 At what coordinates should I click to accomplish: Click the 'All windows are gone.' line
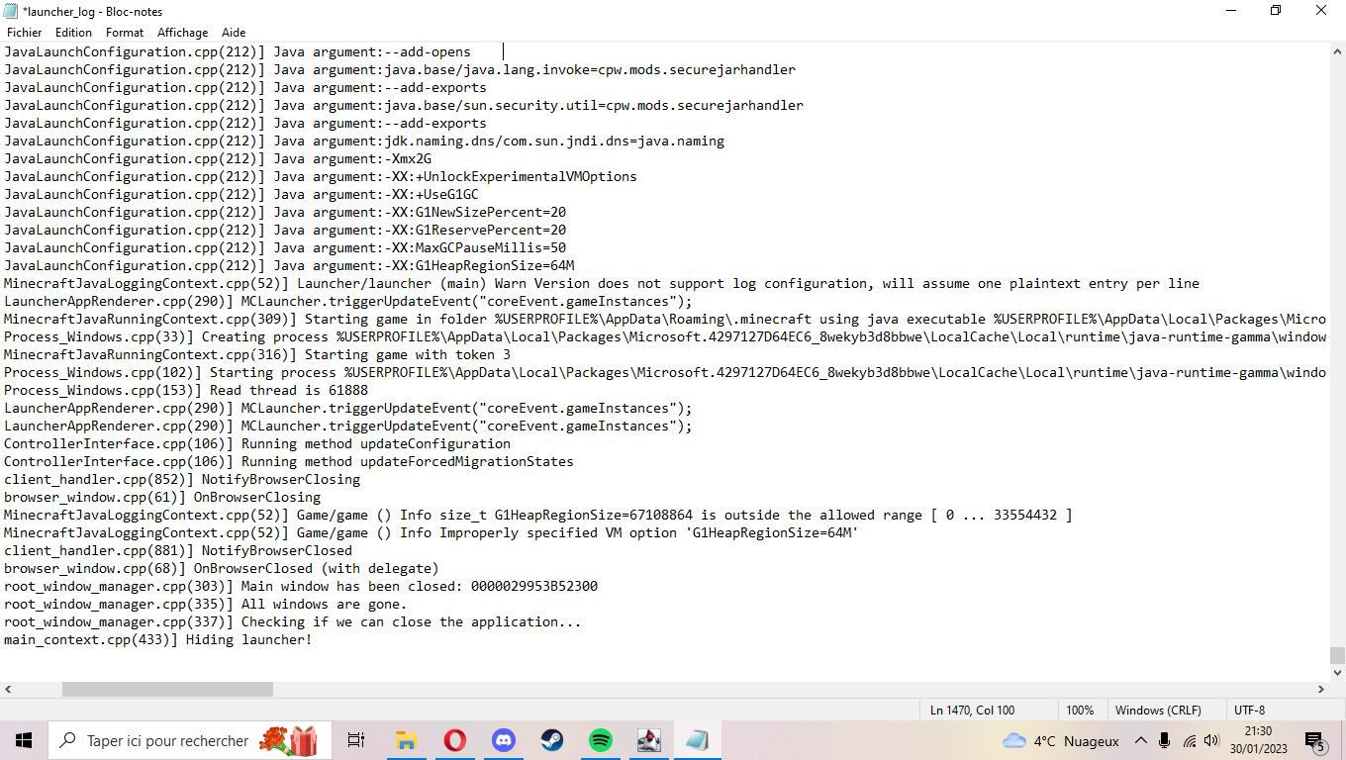coord(206,604)
